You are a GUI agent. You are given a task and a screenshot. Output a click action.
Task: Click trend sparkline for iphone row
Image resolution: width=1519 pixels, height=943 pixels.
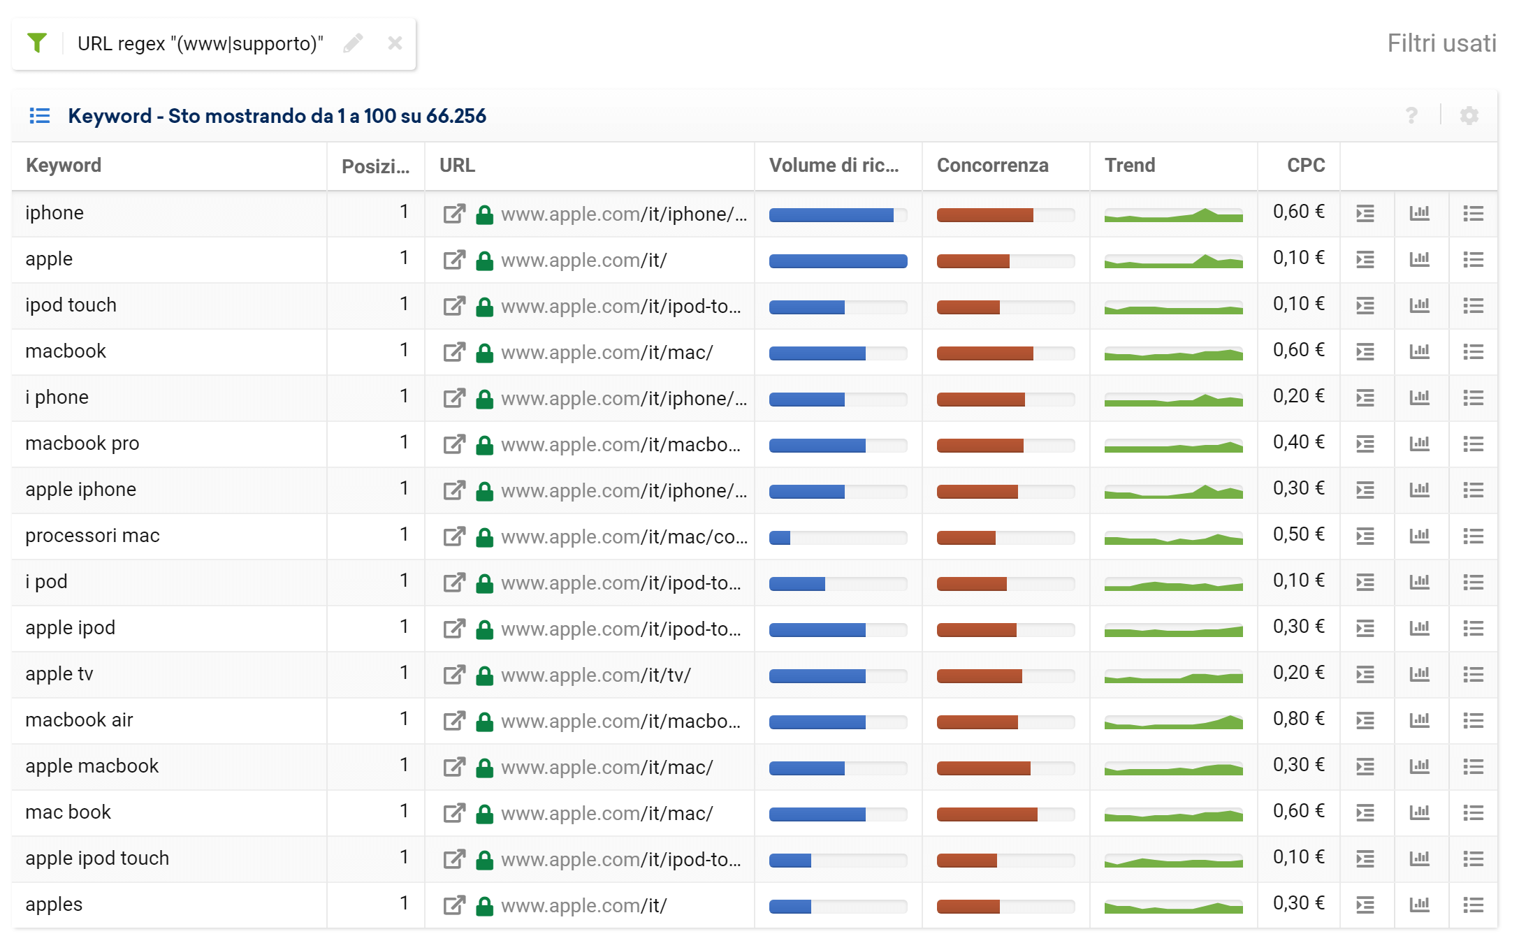(x=1174, y=214)
